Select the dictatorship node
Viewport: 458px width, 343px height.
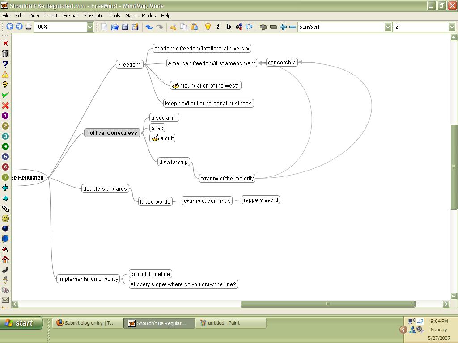click(174, 162)
